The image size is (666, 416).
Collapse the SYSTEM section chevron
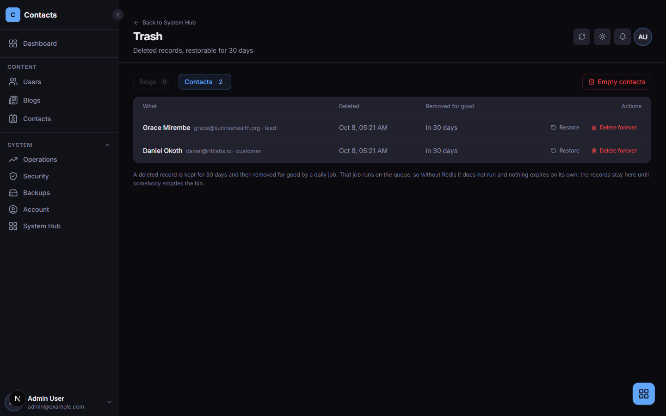tap(108, 145)
